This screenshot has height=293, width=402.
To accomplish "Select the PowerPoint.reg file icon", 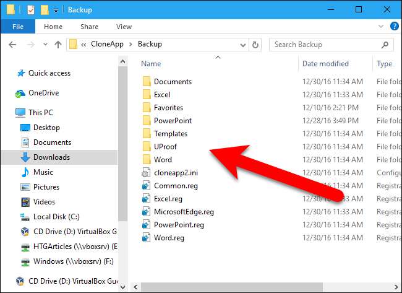I will tap(146, 225).
